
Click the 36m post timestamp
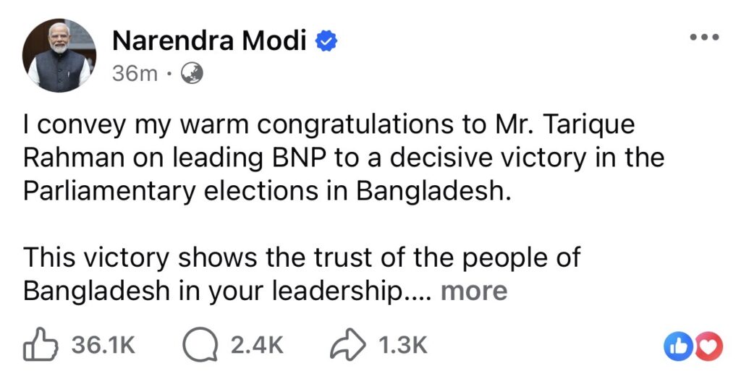[135, 73]
